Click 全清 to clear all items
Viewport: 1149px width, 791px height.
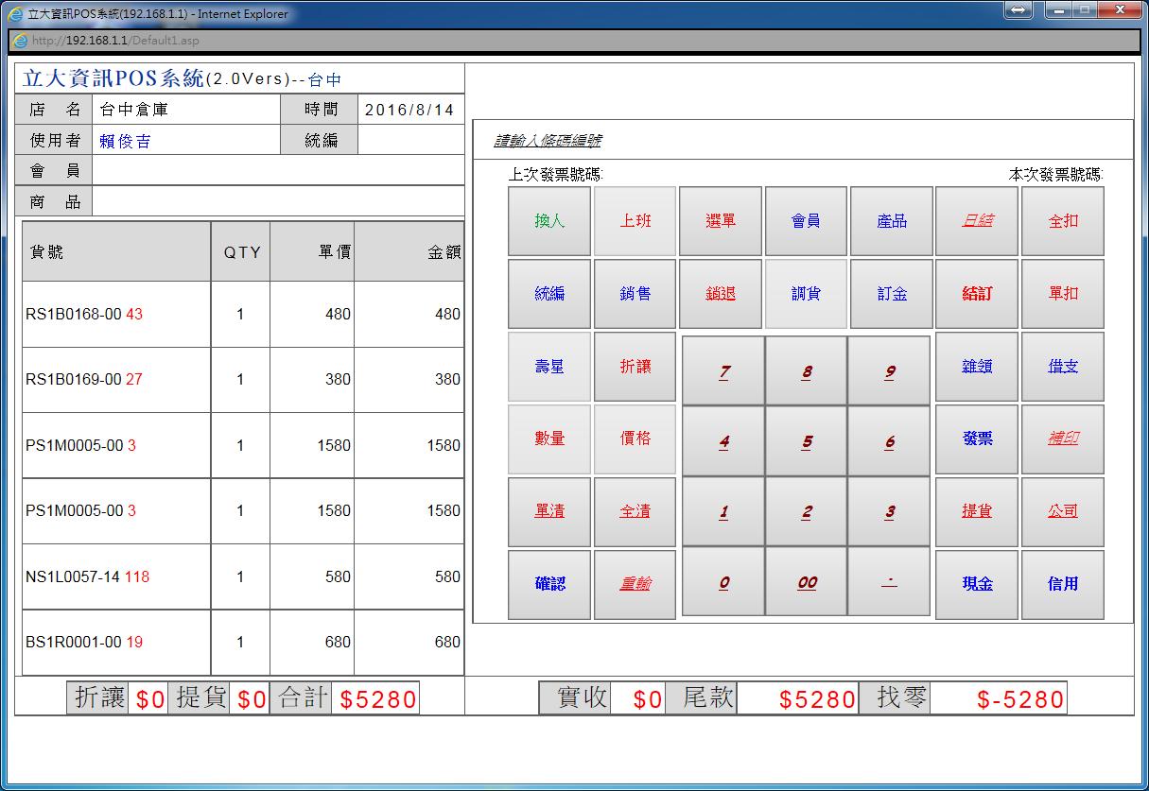point(635,511)
